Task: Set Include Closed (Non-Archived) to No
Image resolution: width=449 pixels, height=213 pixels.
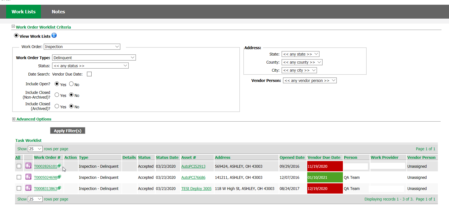Action: pos(71,95)
